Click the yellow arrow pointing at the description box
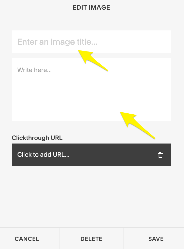This screenshot has width=184, height=249. tap(137, 125)
